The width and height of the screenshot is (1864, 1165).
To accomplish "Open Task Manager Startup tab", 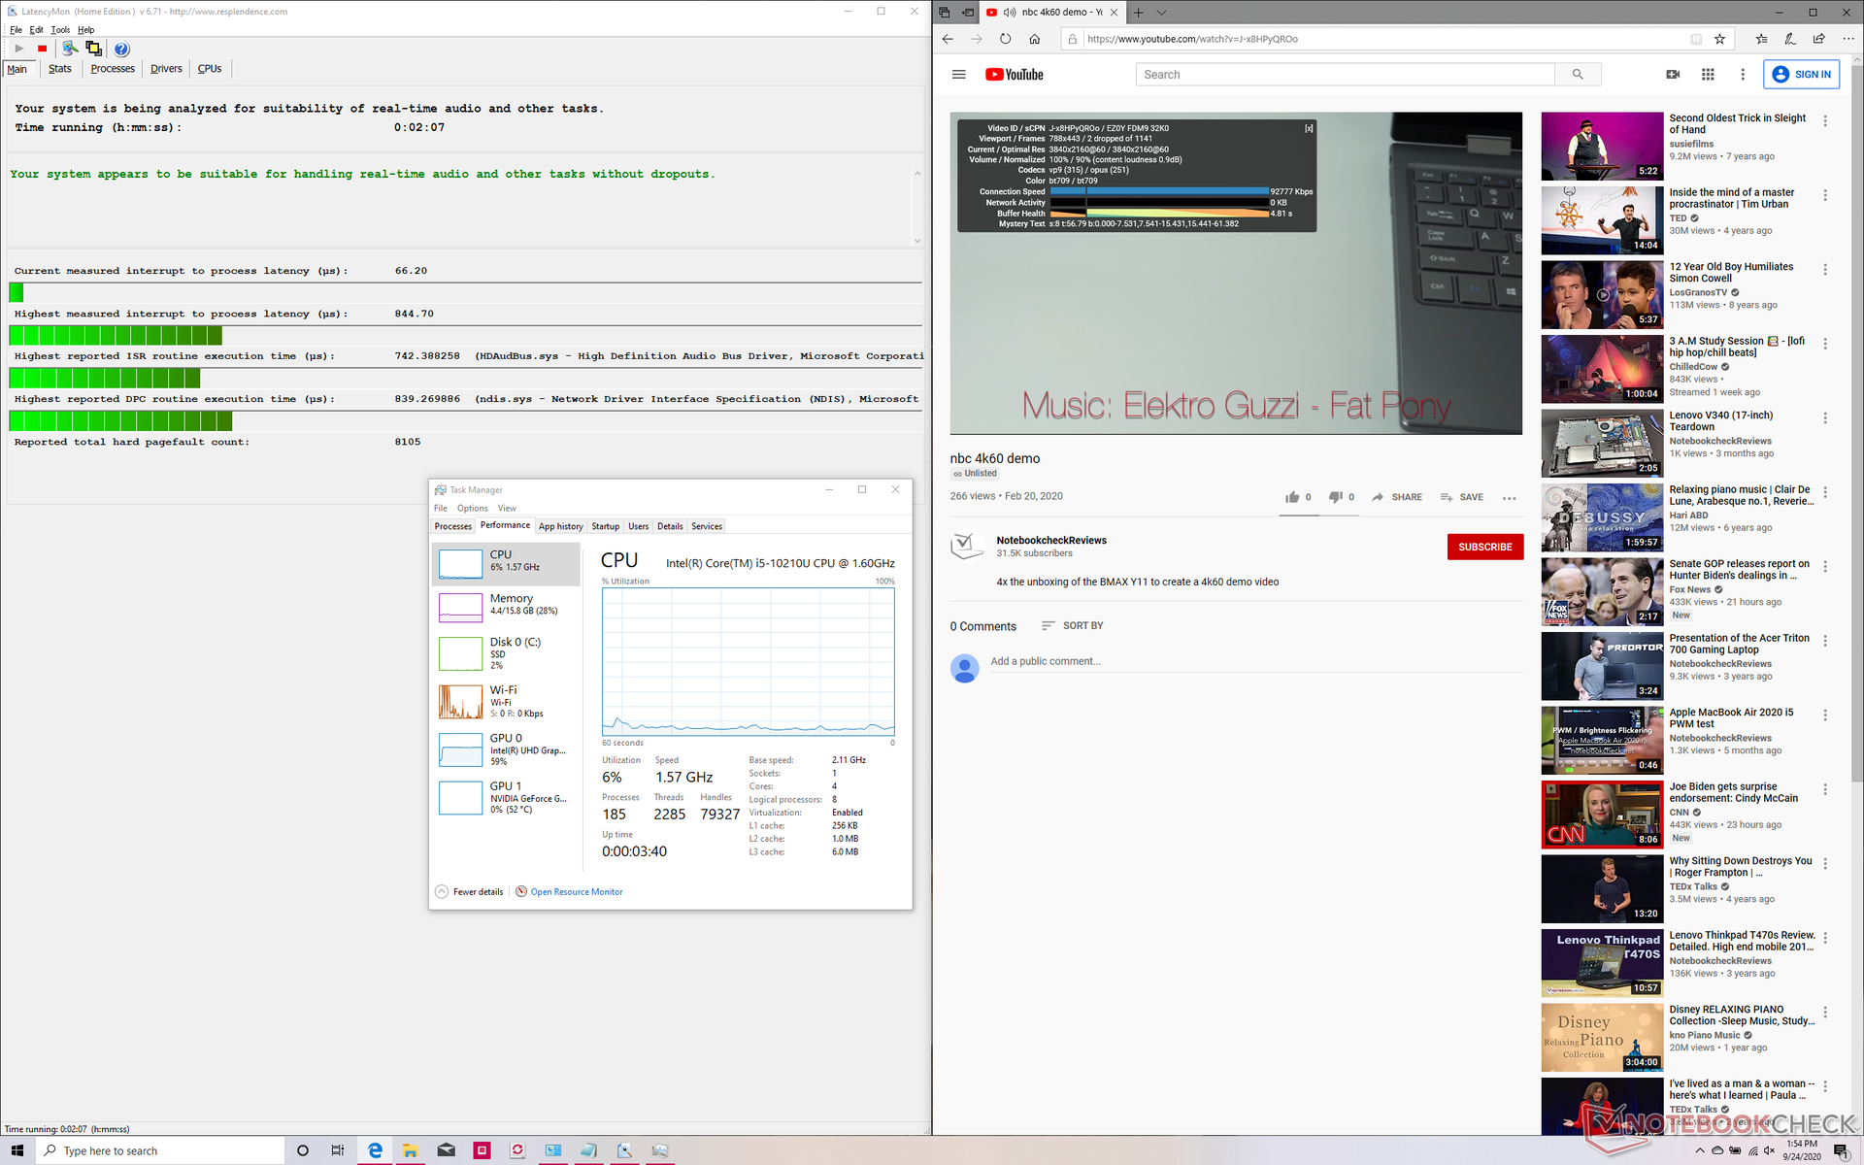I will 606,526.
